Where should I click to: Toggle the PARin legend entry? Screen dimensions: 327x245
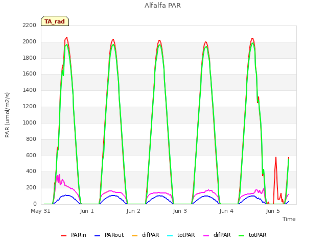click(74, 235)
